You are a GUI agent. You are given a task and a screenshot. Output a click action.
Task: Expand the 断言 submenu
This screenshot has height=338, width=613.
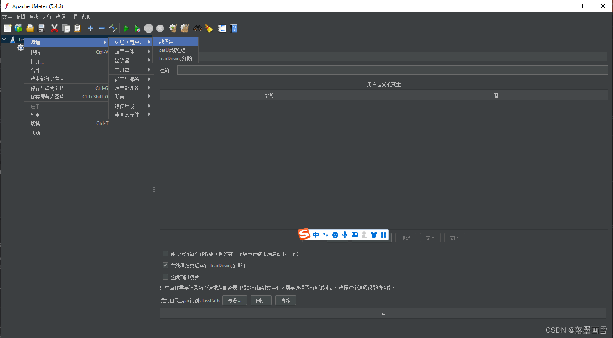132,96
